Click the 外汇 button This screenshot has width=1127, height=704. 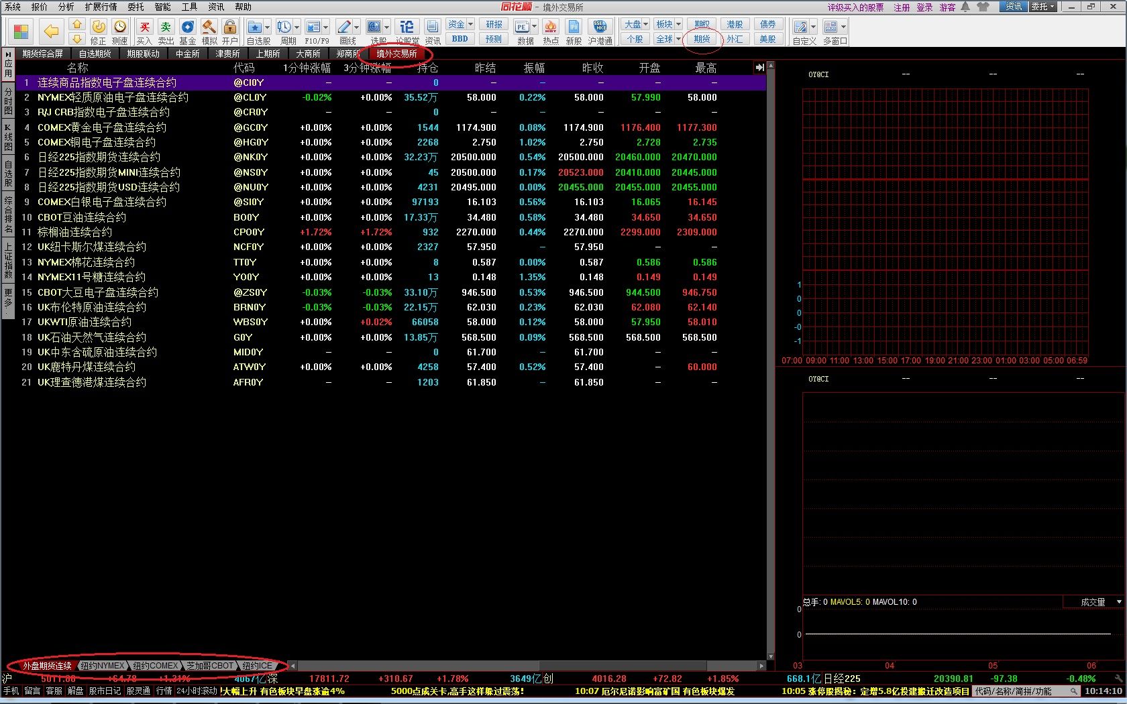(x=735, y=39)
